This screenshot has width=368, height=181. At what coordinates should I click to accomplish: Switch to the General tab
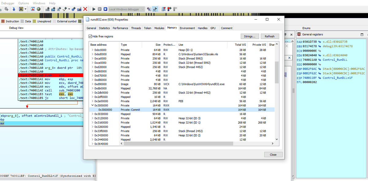[91, 28]
